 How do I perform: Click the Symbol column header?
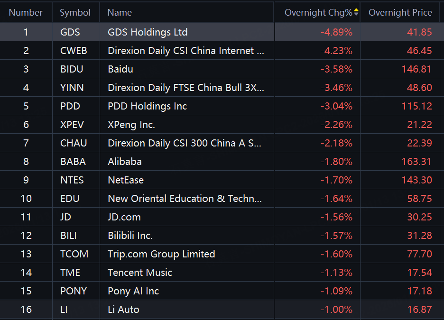(75, 13)
